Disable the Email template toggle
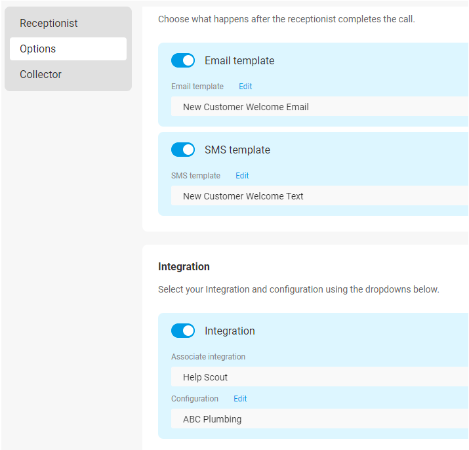Image resolution: width=469 pixels, height=450 pixels. tap(183, 60)
